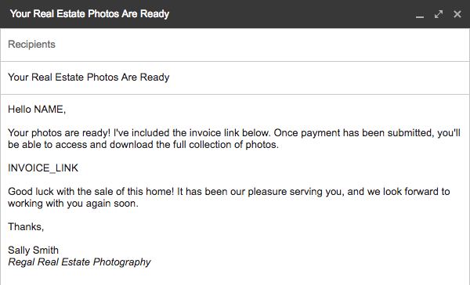Click the 'Your photos are ready!' sentence

click(x=59, y=133)
